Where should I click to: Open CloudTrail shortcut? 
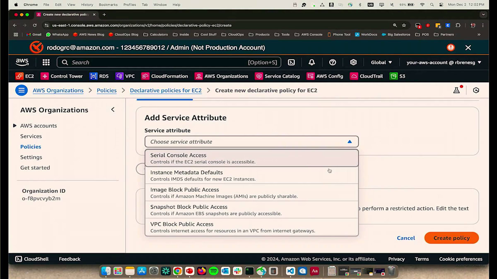tap(366, 76)
